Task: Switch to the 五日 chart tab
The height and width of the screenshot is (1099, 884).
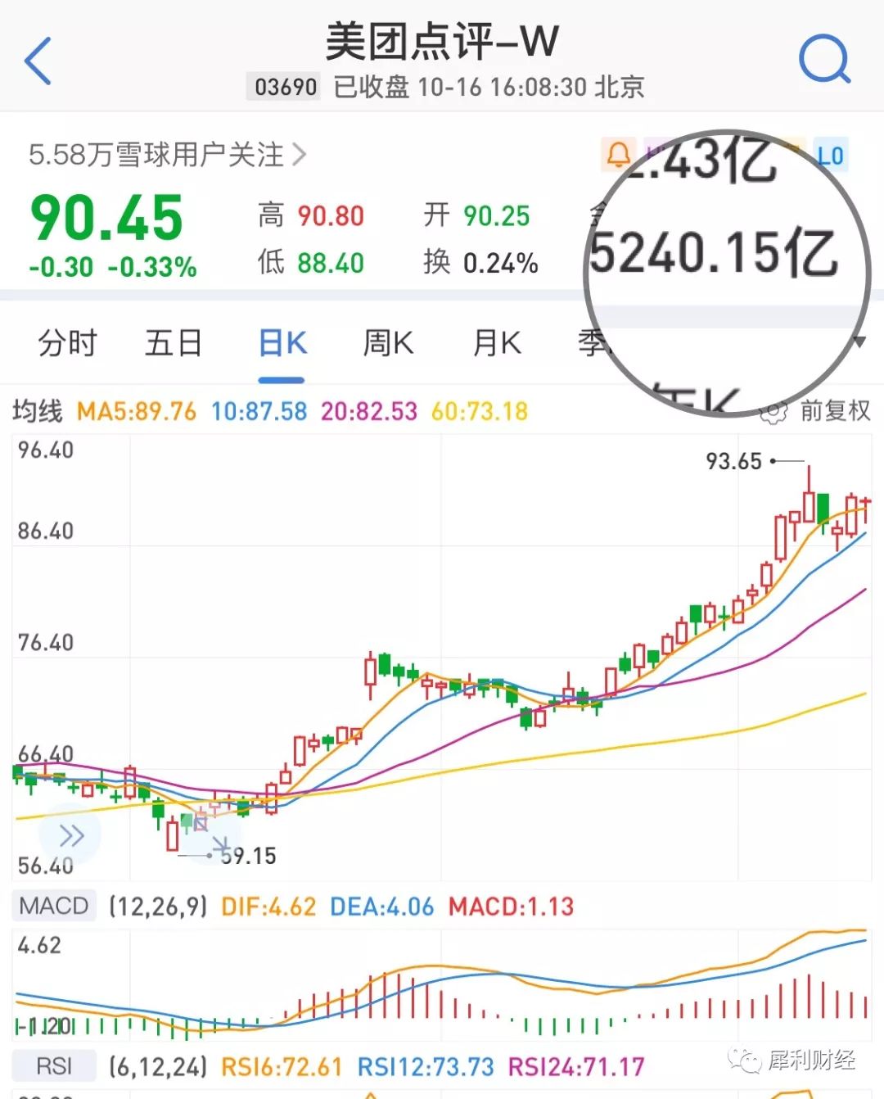Action: (x=173, y=343)
